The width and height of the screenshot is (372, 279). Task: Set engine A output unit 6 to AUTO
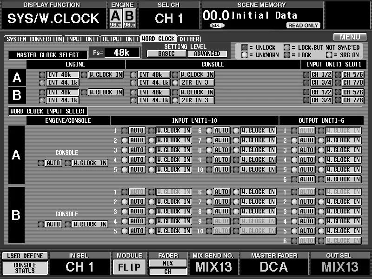pyautogui.click(x=307, y=179)
